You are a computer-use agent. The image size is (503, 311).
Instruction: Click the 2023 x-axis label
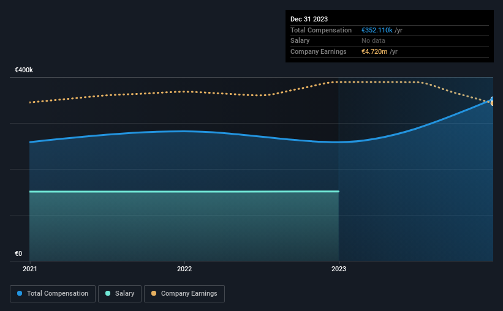pyautogui.click(x=339, y=269)
